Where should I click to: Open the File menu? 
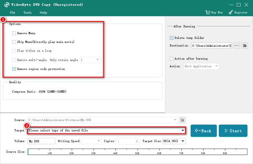(12, 13)
